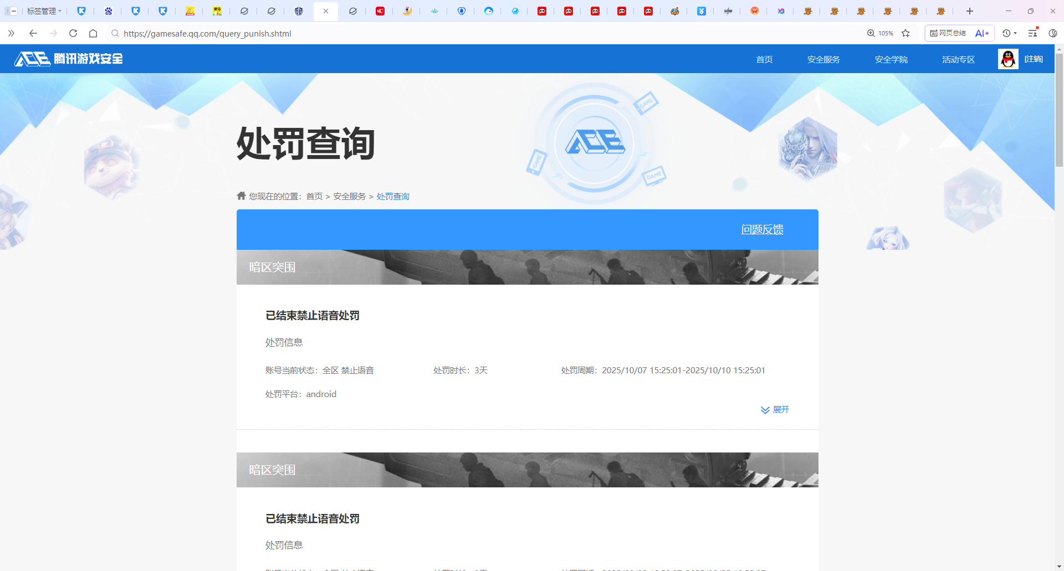Bookmark the page with the star icon
The height and width of the screenshot is (571, 1064).
(x=906, y=33)
